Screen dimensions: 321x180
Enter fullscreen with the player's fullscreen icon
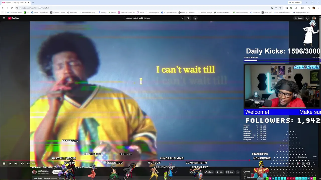[x=314, y=163]
